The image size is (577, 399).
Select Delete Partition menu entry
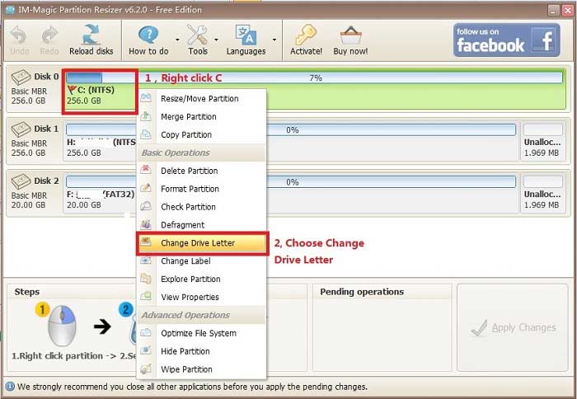coord(201,171)
